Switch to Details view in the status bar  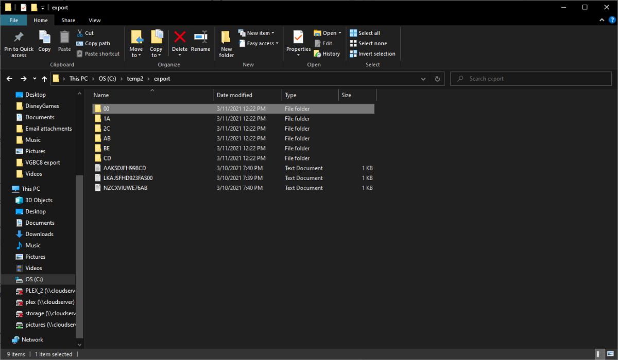(600, 354)
